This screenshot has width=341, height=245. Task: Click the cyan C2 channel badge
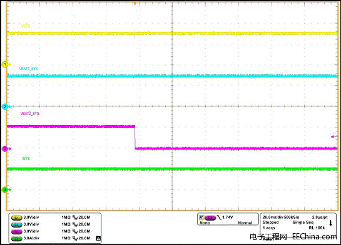[x=16, y=224]
